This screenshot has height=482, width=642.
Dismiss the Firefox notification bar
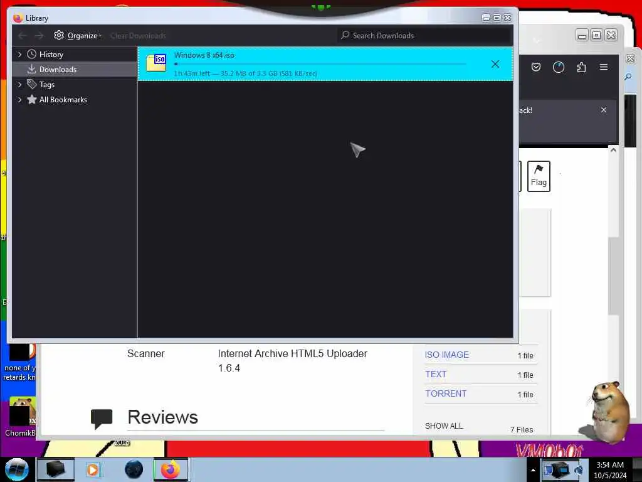604,110
